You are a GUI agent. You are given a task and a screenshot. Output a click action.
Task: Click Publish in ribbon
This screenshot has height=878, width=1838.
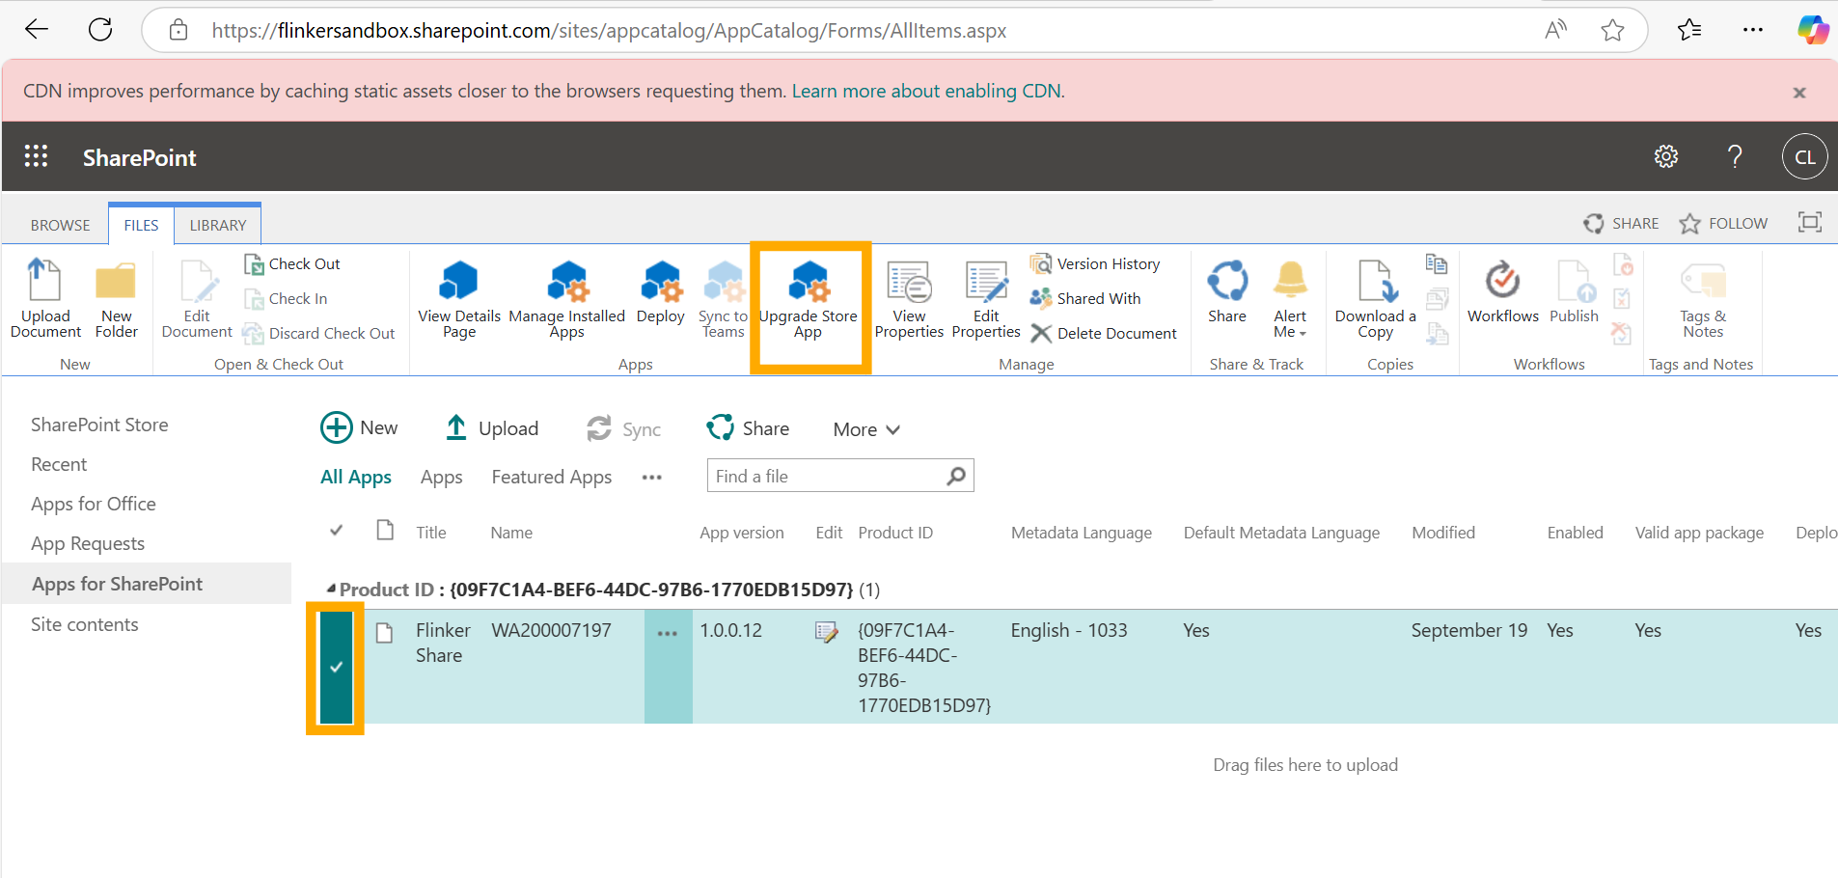1575,292
